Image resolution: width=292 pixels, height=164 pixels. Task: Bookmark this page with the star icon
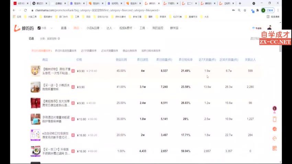click(x=245, y=10)
